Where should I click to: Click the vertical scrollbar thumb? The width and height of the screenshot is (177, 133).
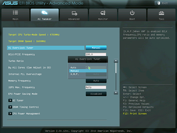(x=116, y=68)
